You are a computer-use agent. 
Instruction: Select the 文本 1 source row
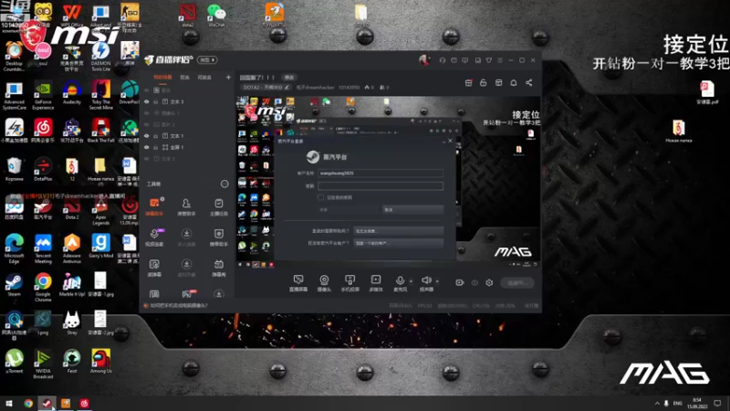(186, 135)
